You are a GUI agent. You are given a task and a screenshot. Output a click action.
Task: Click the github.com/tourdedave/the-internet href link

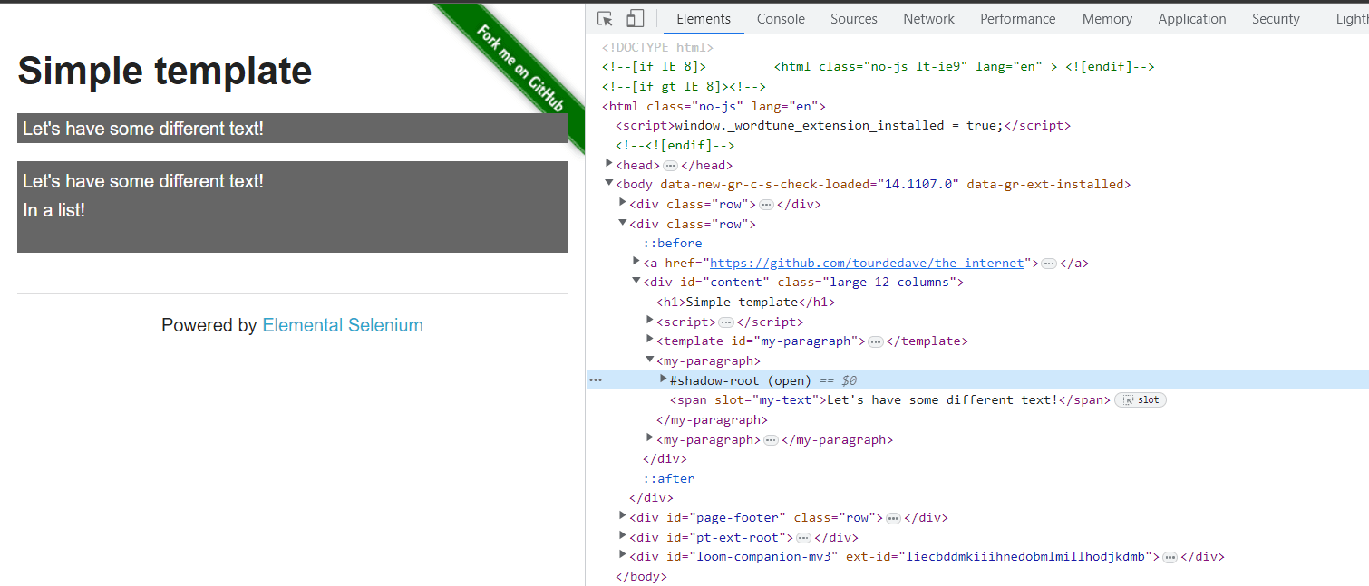click(869, 264)
